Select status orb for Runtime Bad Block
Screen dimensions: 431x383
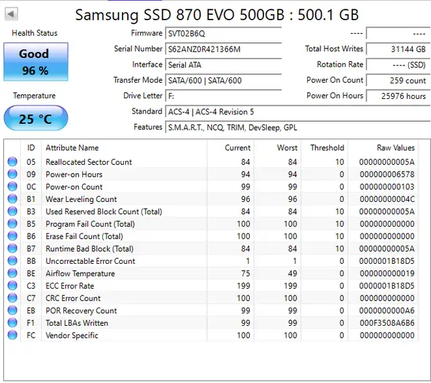click(12, 248)
